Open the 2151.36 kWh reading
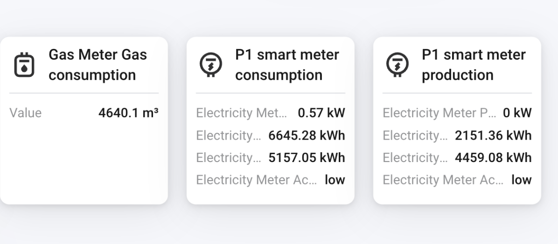Viewport: 558px width, 244px height. [x=493, y=136]
